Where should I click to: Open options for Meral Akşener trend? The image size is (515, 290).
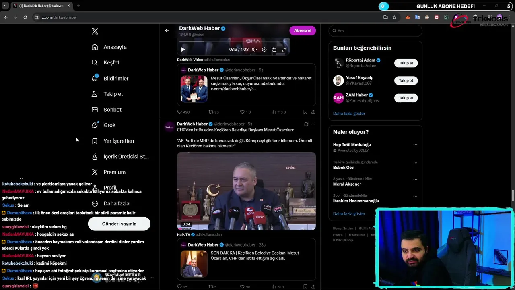coord(415,179)
